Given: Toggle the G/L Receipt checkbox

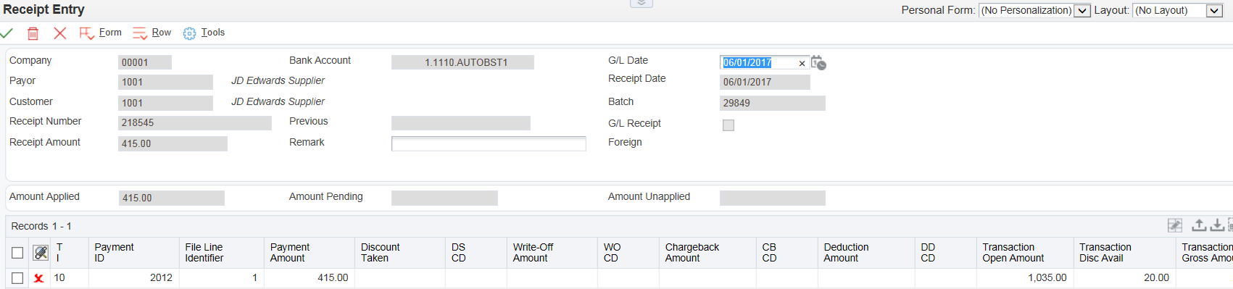Looking at the screenshot, I should pyautogui.click(x=728, y=125).
